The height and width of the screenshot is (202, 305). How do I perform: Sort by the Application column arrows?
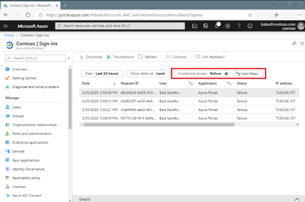[229, 84]
